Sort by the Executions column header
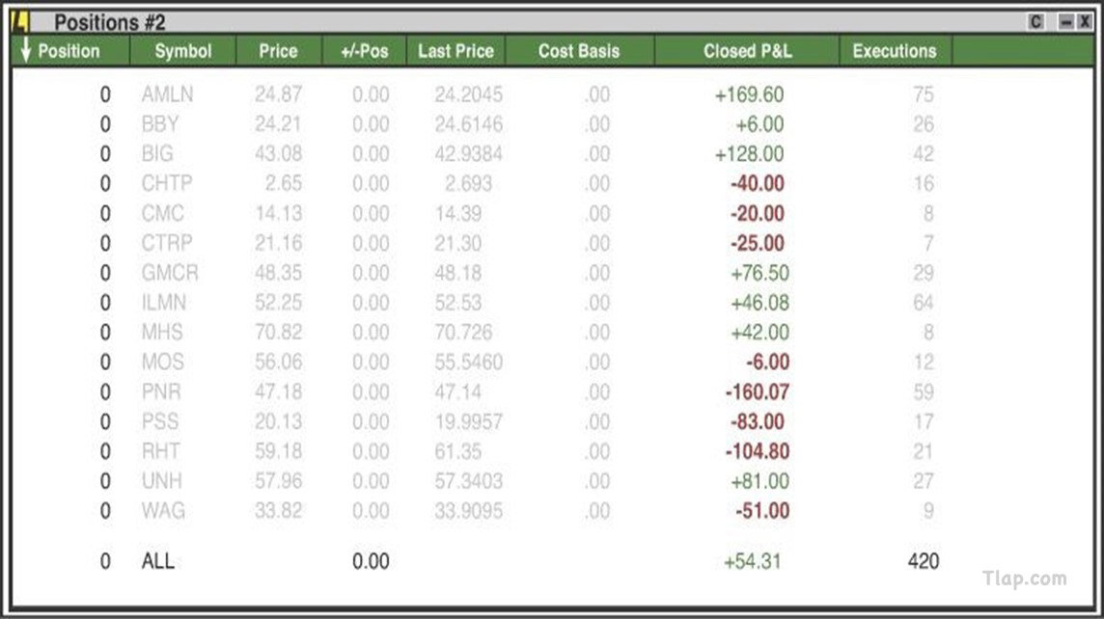This screenshot has width=1104, height=619. point(895,51)
